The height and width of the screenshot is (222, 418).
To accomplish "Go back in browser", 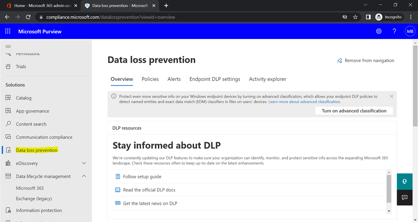I will 7,17.
